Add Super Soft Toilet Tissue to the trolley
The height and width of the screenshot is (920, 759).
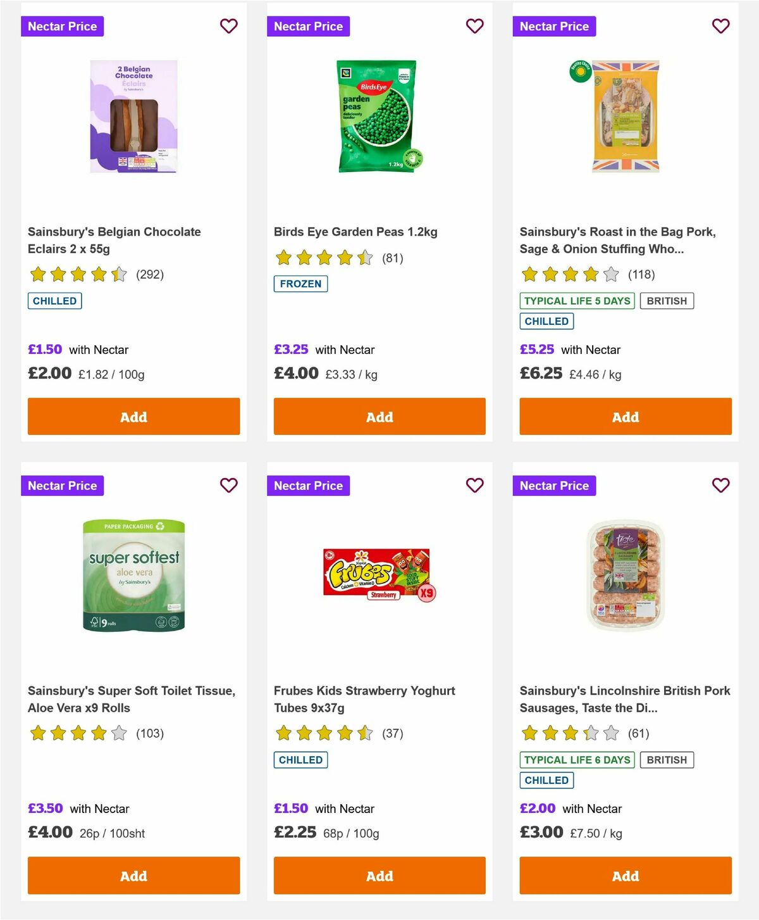click(x=133, y=876)
